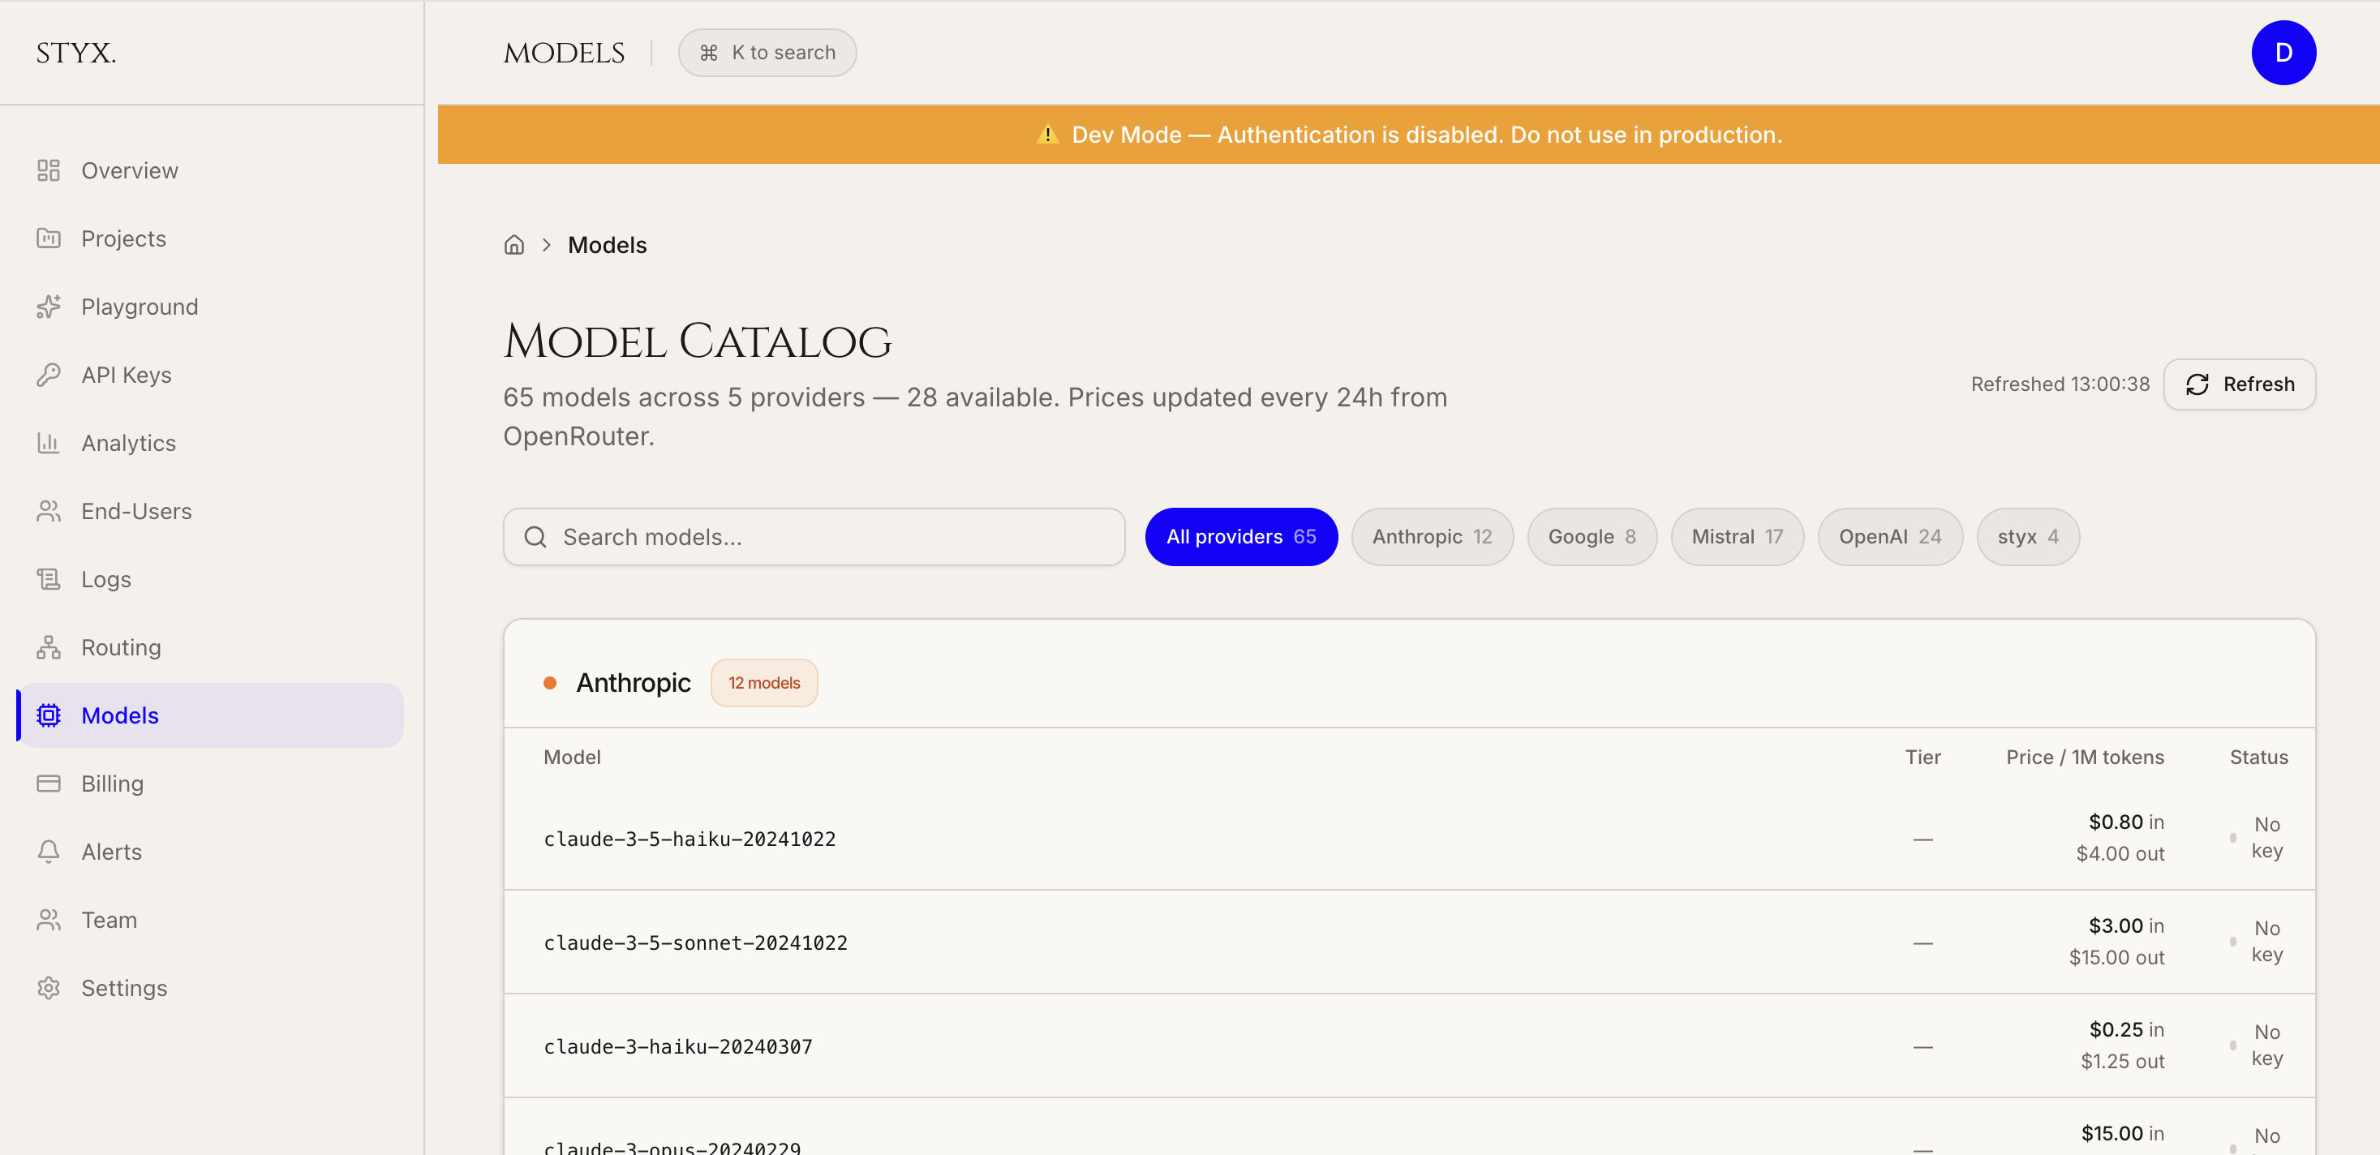Open the Alerts section
Image resolution: width=2380 pixels, height=1155 pixels.
click(x=111, y=851)
